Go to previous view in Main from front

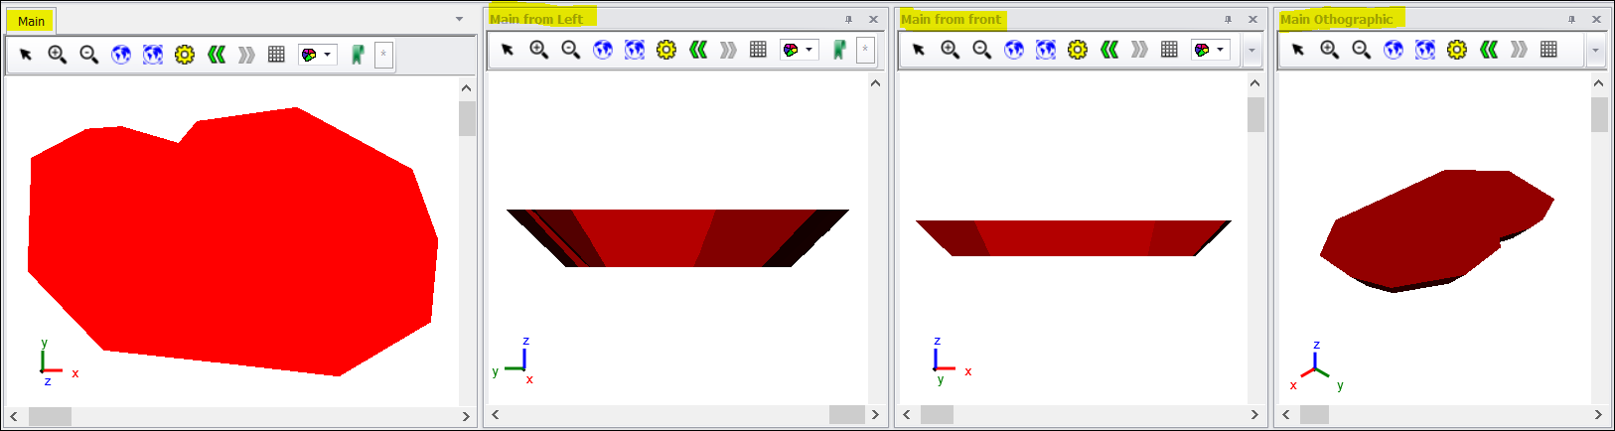point(1109,50)
